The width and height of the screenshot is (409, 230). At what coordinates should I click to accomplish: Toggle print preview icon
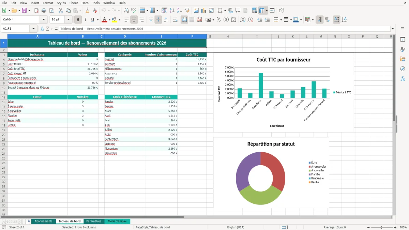point(51,11)
